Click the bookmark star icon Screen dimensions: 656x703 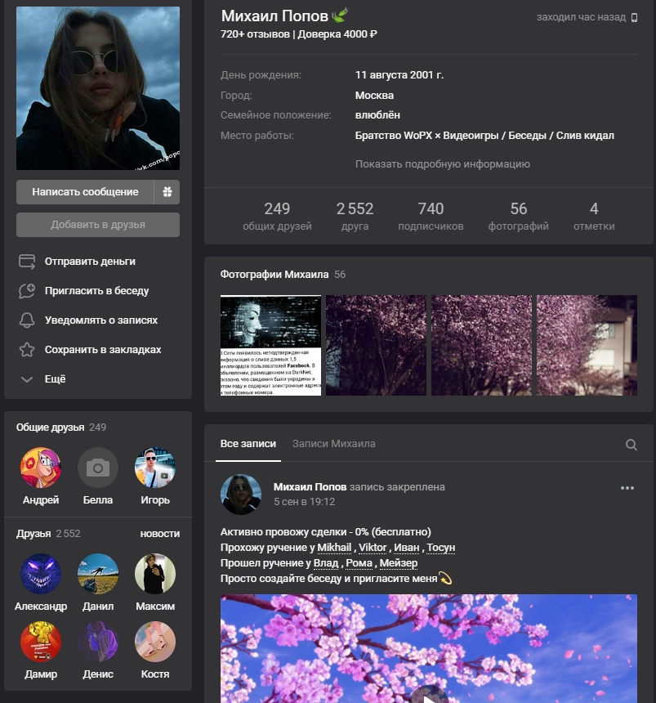click(x=27, y=350)
